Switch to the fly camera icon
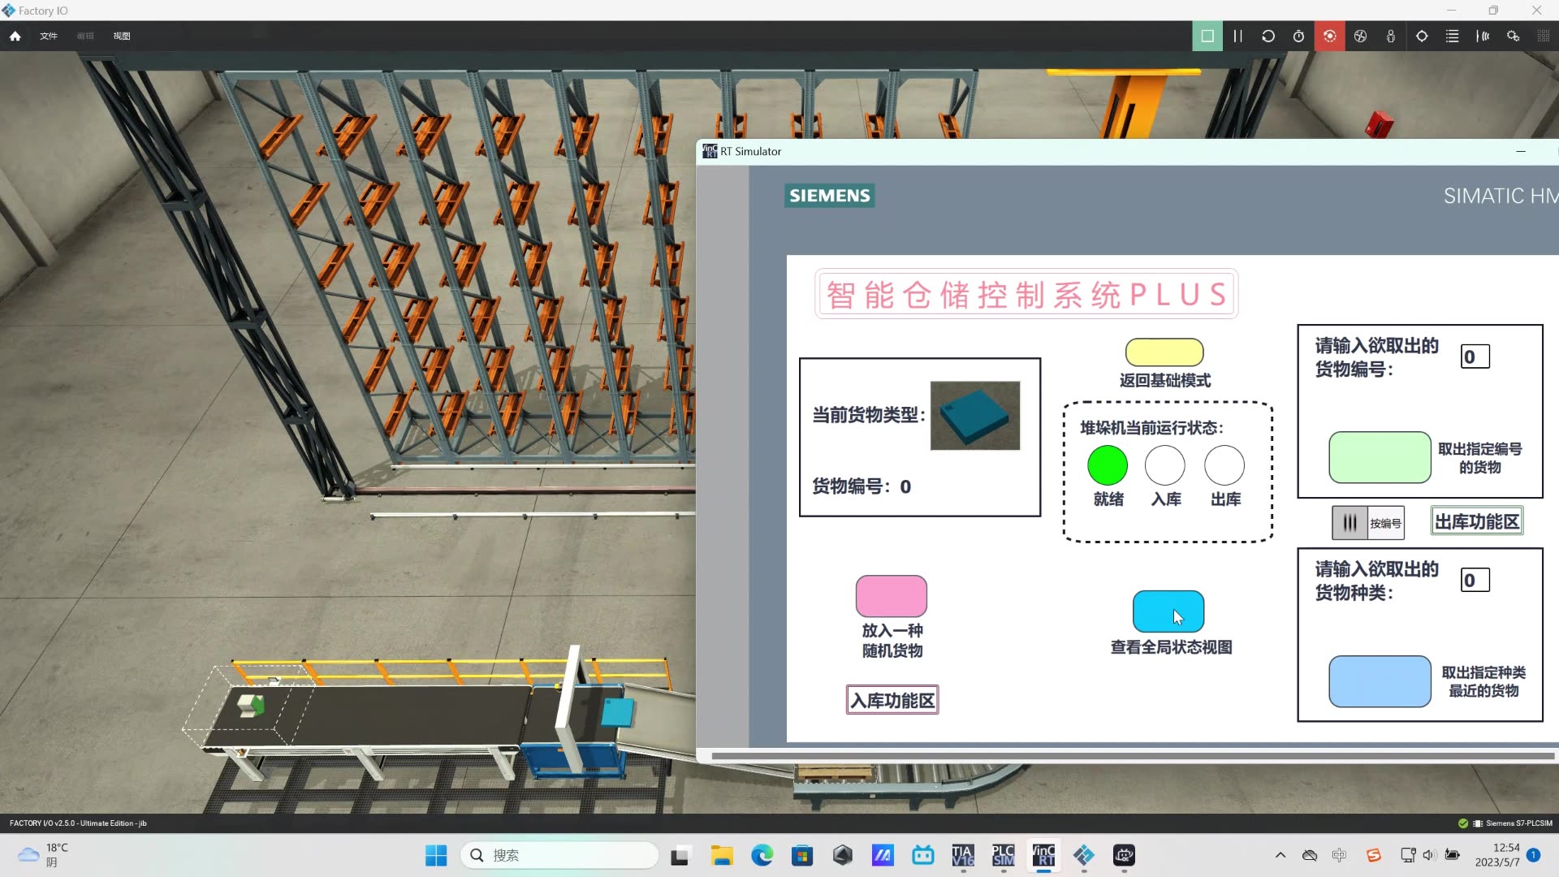This screenshot has width=1559, height=877. click(x=1360, y=36)
